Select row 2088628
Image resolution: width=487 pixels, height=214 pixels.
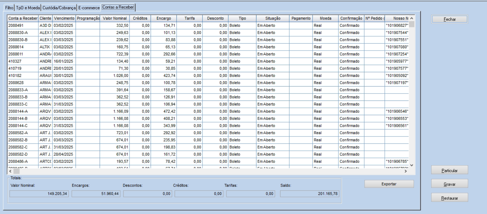pos(208,83)
